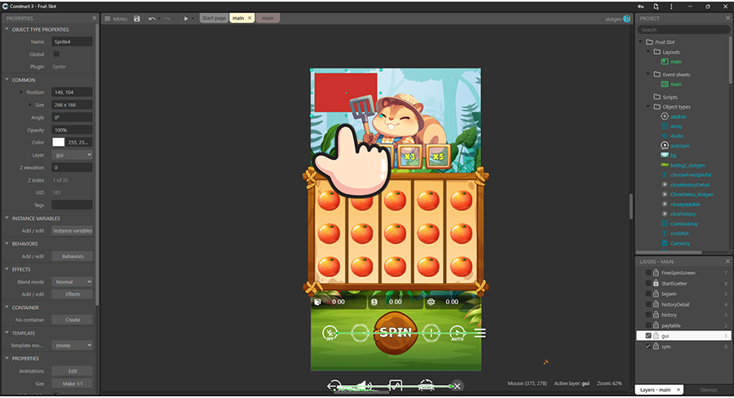Click the Behaviors button
The image size is (734, 398).
[72, 256]
